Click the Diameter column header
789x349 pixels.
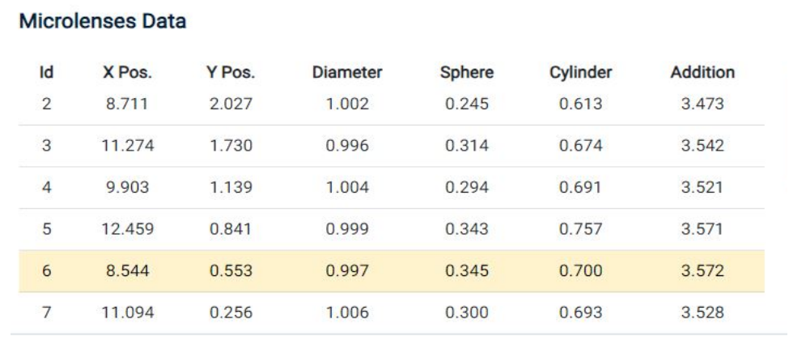coord(347,73)
